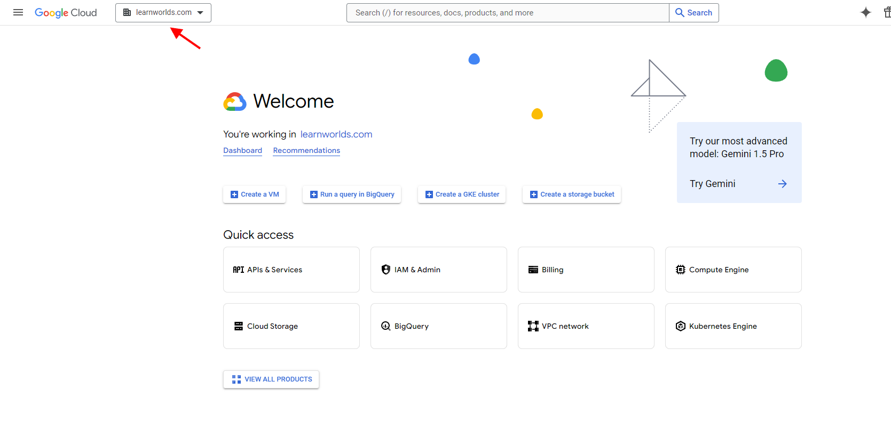Click the Billing credit card icon
Screen dimensions: 891x422
click(533, 270)
